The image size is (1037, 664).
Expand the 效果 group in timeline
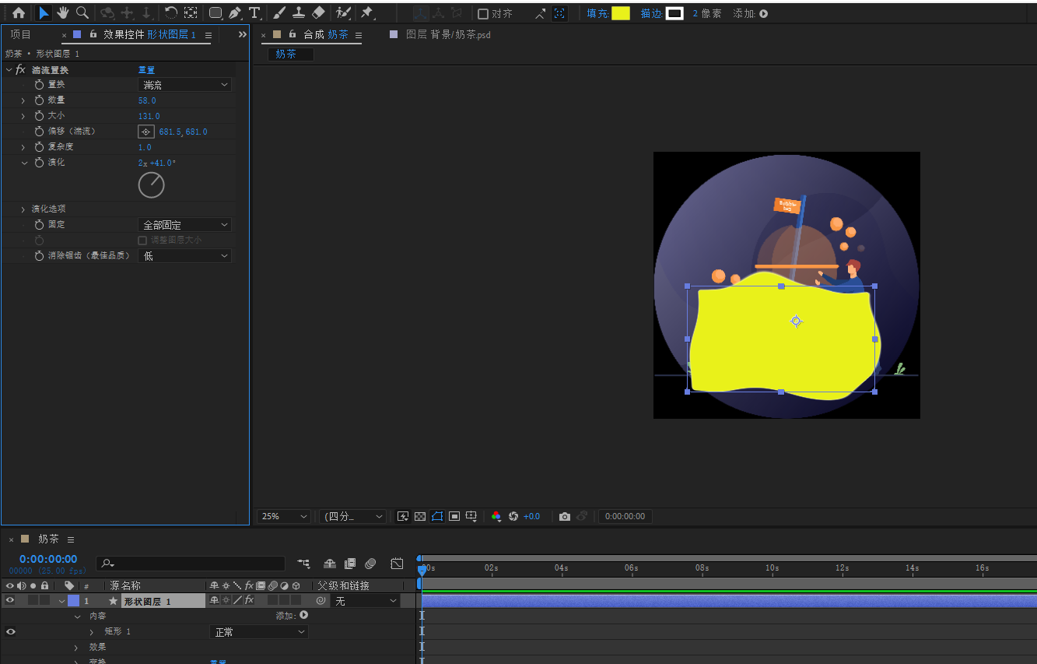(76, 647)
